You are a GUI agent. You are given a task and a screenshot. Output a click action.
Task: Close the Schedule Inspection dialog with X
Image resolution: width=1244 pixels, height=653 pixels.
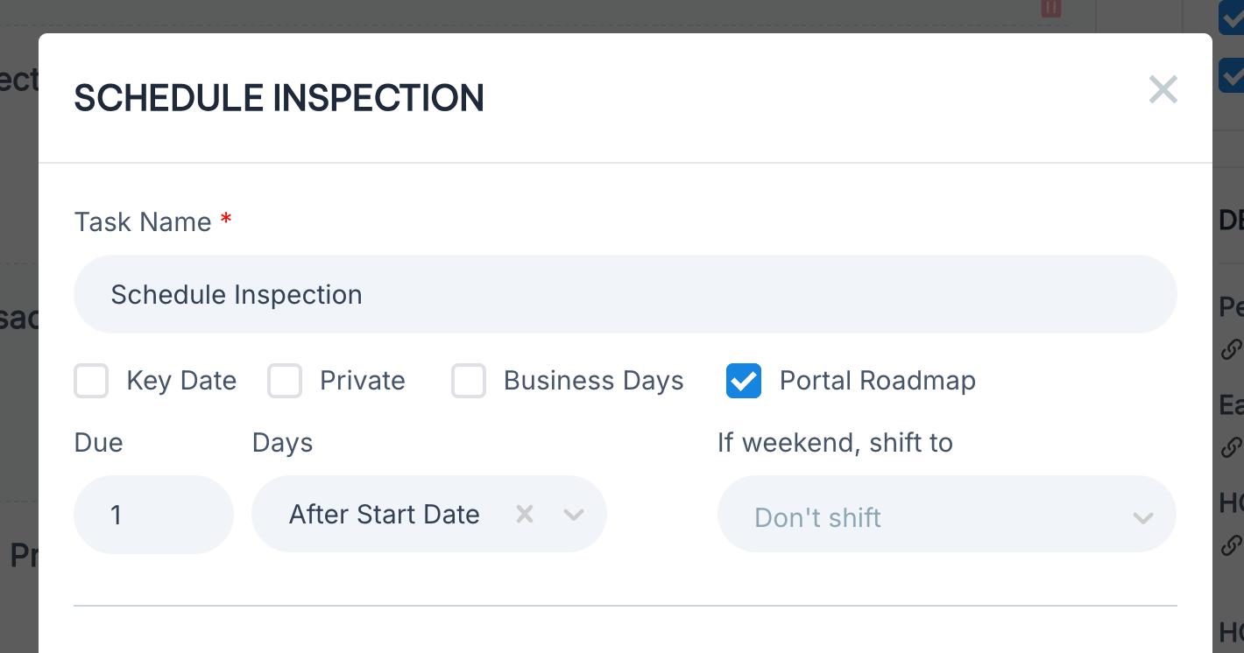point(1163,89)
